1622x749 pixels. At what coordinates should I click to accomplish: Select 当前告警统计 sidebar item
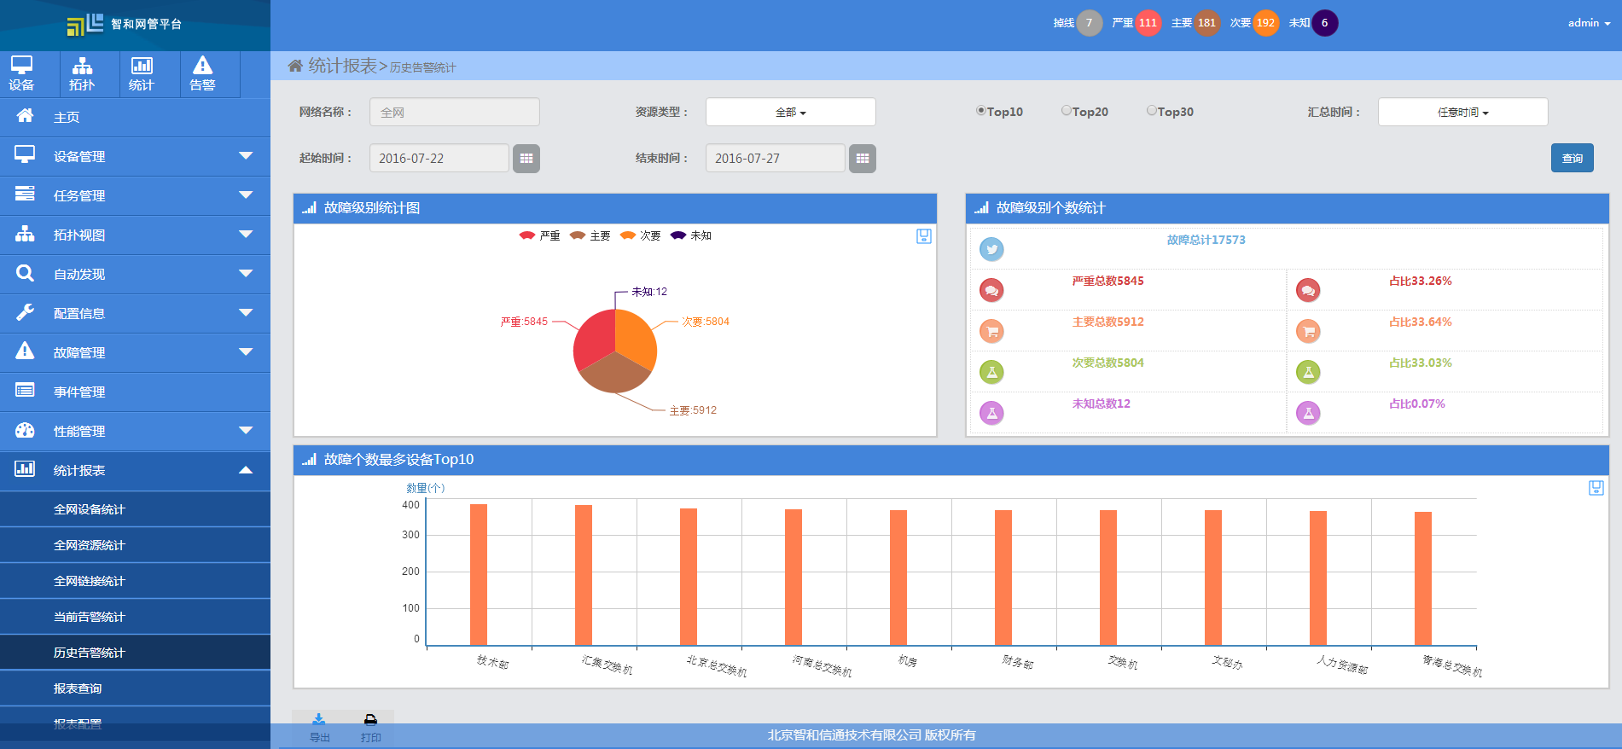[x=90, y=617]
